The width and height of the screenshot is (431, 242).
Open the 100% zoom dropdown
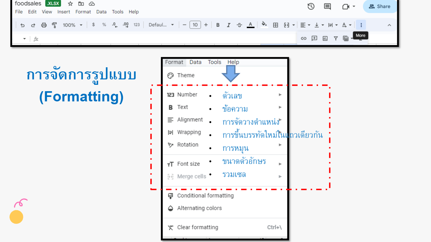pyautogui.click(x=72, y=25)
